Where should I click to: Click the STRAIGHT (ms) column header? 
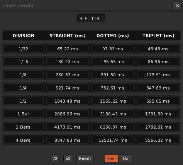pyautogui.click(x=68, y=36)
